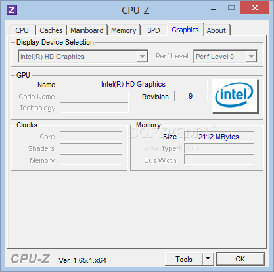Screen dimensions: 274x272
Task: Click the GPU Name field
Action: (133, 84)
